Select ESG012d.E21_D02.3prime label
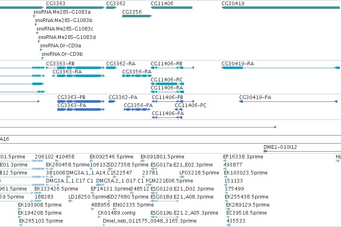 pyautogui.click(x=182, y=189)
